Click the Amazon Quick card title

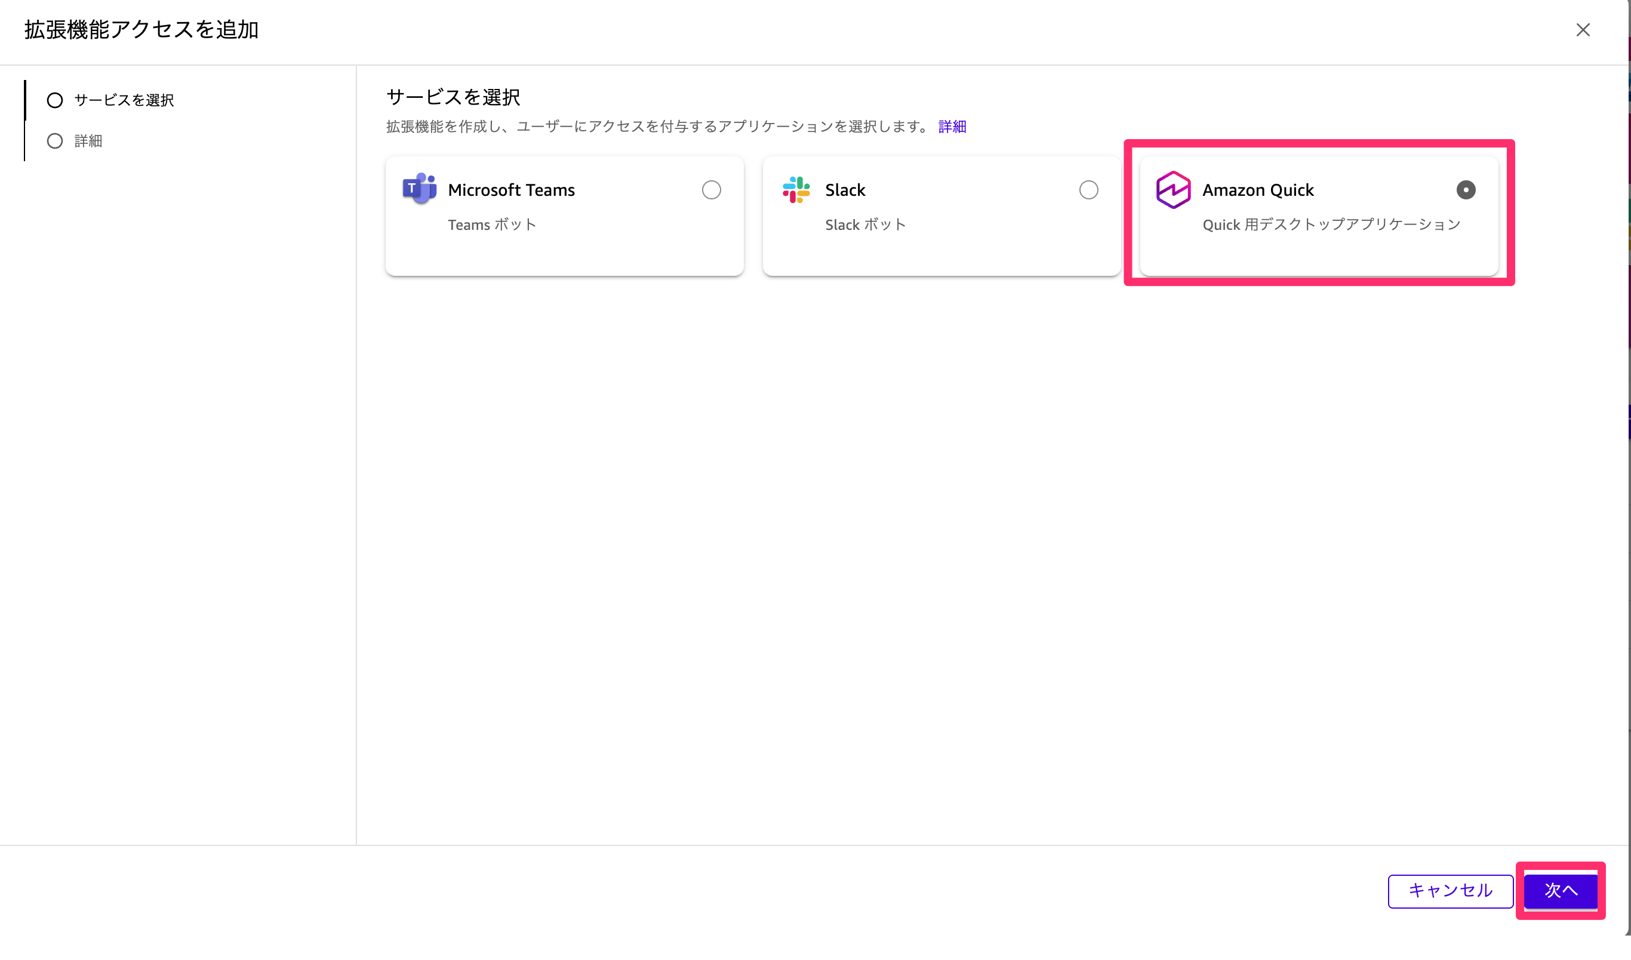pos(1258,190)
